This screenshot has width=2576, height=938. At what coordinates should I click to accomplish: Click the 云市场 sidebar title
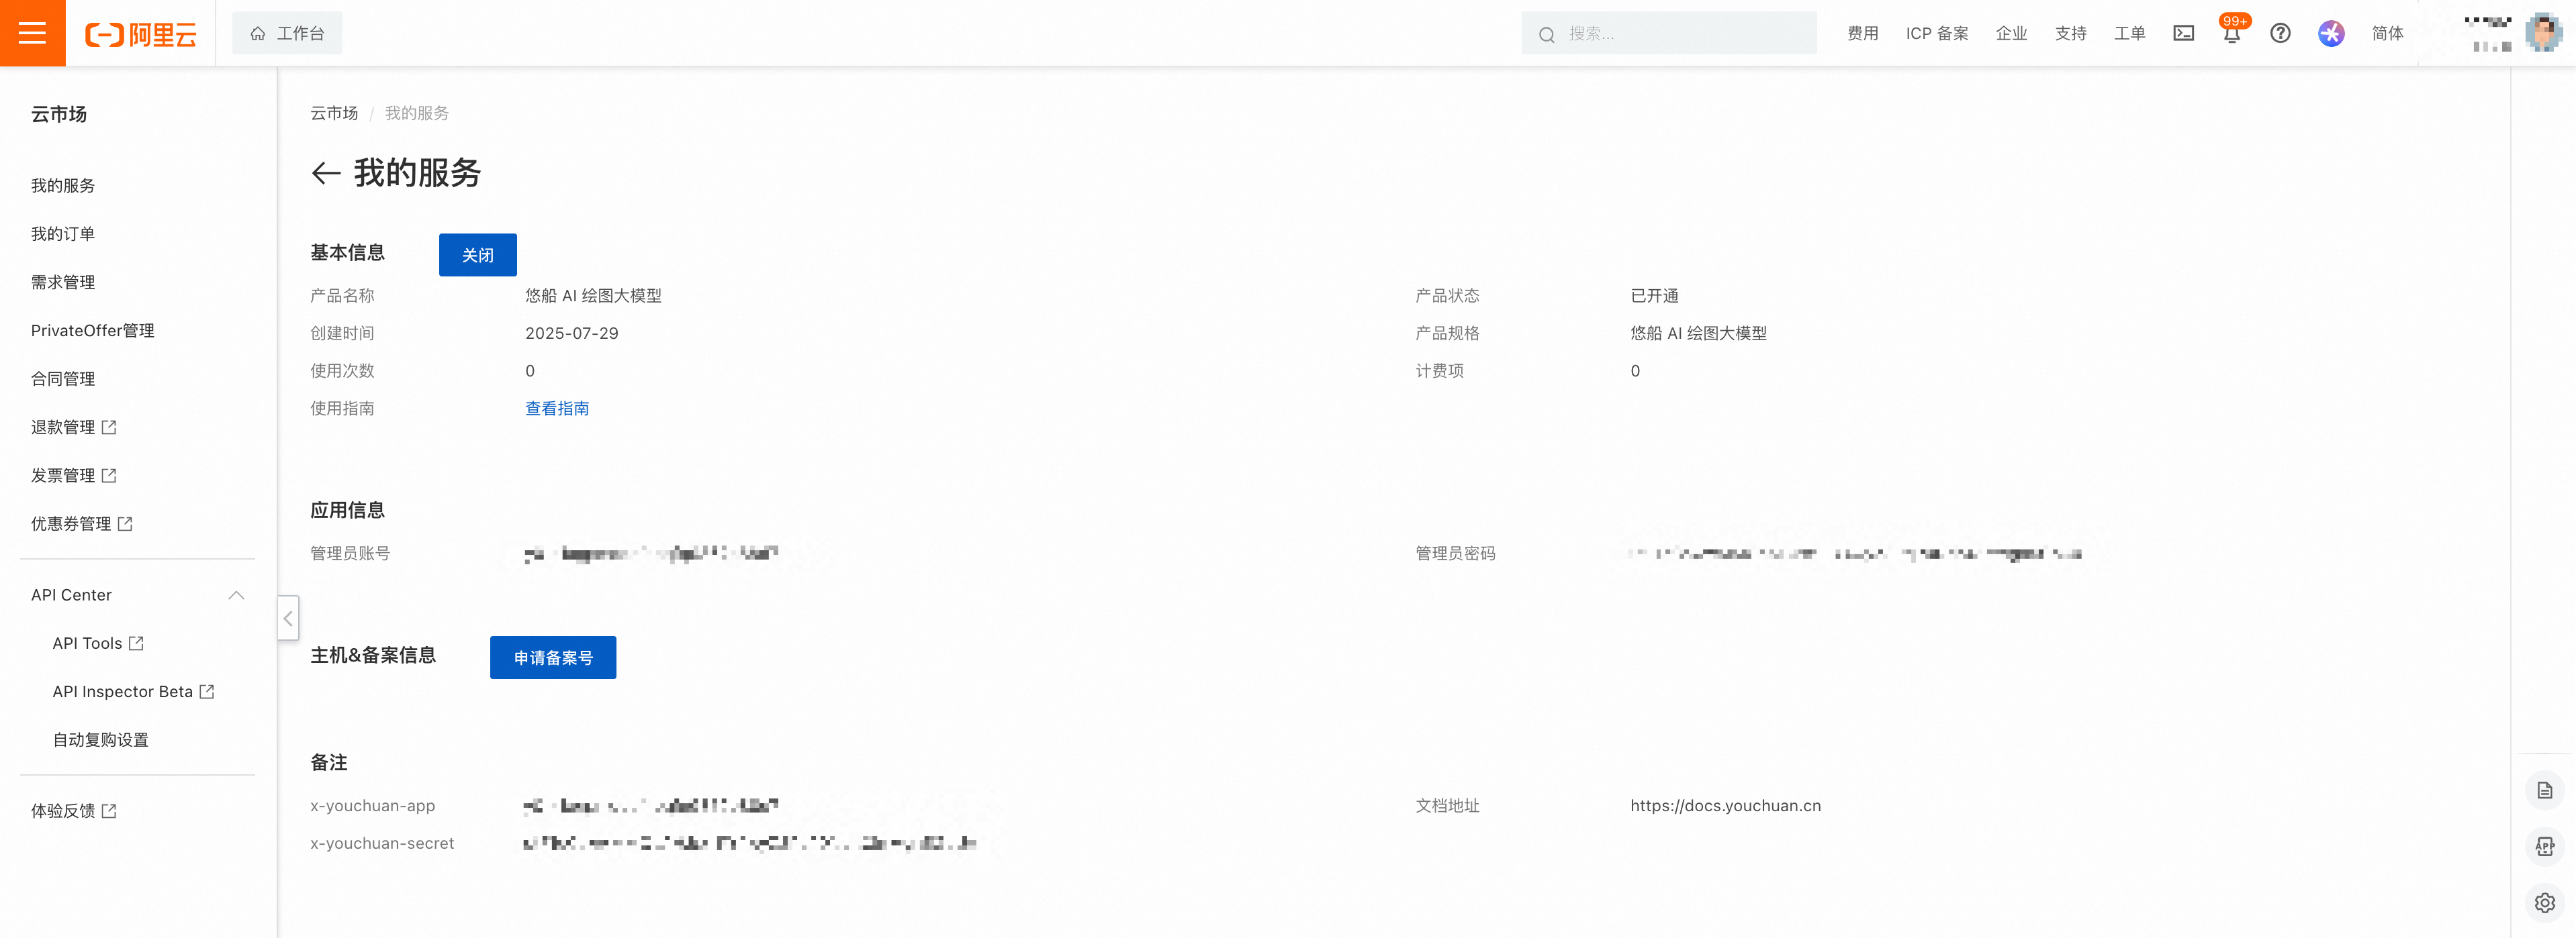(59, 114)
